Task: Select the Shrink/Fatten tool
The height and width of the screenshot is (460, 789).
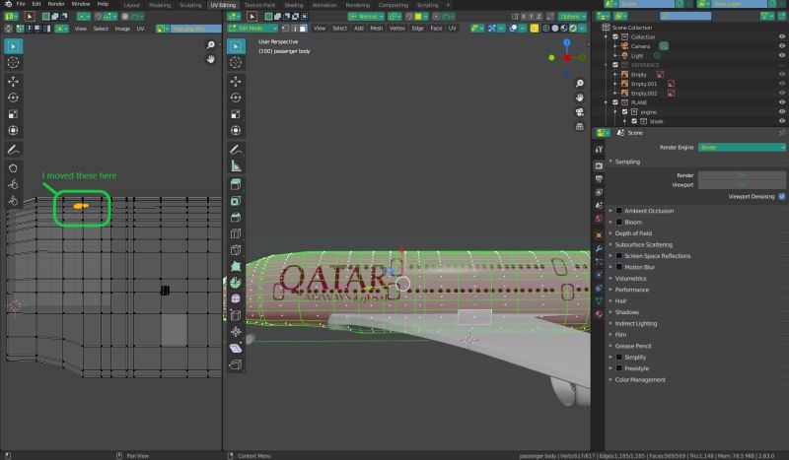Action: coord(236,331)
